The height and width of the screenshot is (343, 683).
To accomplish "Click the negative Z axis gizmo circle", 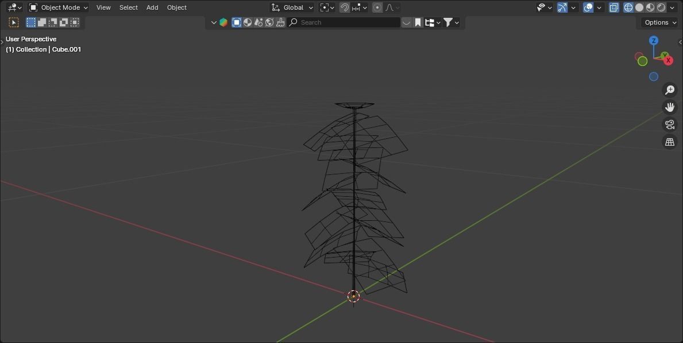I will tap(653, 76).
